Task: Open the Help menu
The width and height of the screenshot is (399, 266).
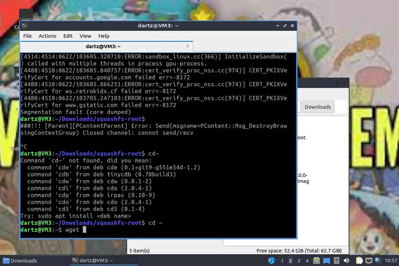Action: point(104,36)
